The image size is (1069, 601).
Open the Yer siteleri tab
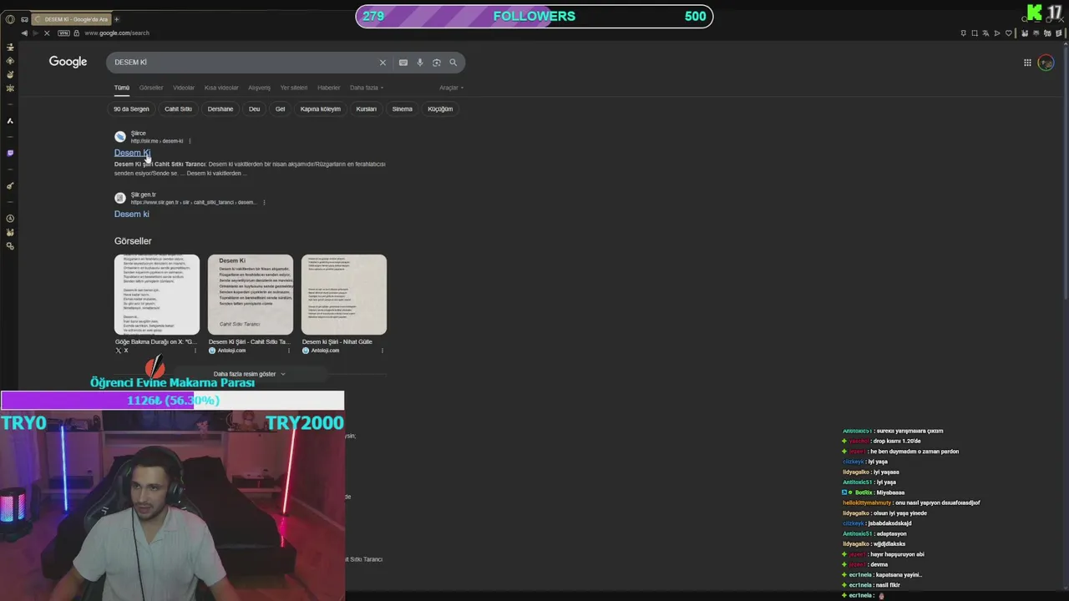coord(294,88)
